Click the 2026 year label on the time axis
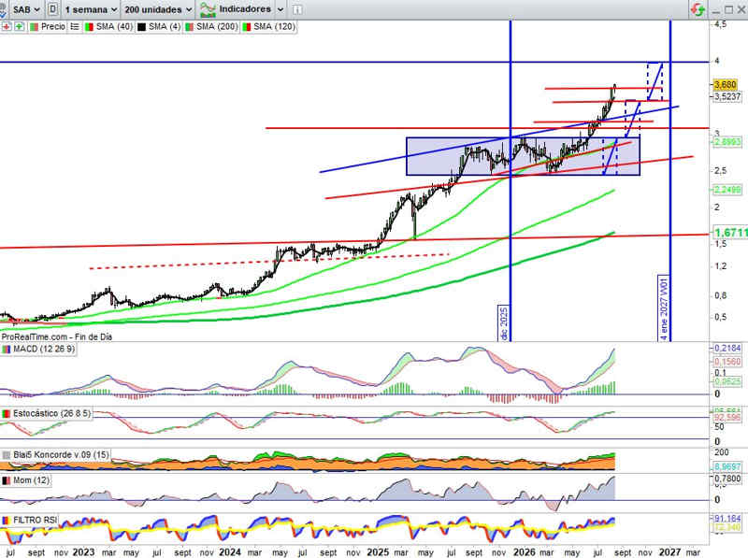The image size is (748, 558). tap(525, 551)
